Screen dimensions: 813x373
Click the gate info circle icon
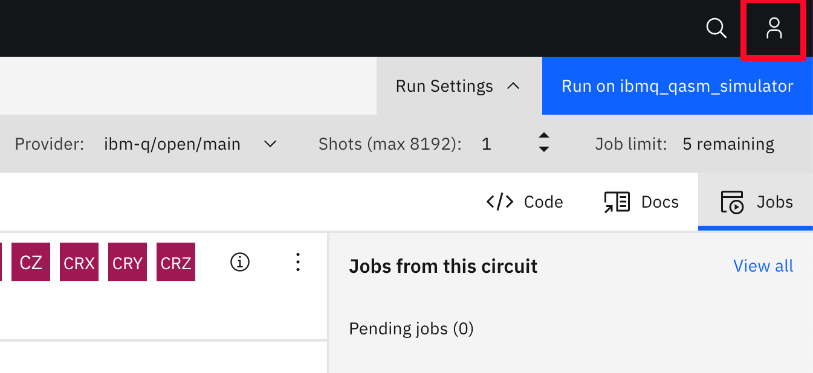[x=240, y=262]
